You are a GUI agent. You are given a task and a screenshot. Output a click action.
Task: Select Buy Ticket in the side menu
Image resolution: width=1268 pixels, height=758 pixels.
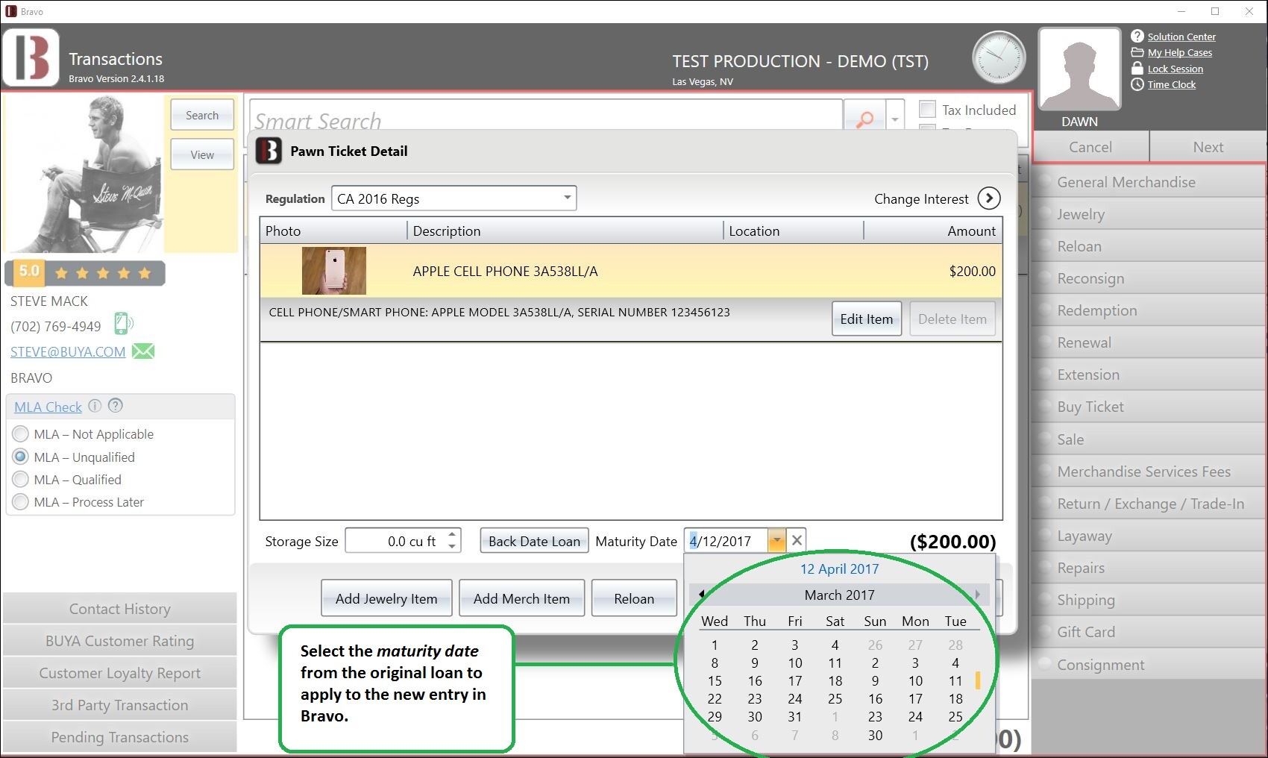[x=1150, y=407]
